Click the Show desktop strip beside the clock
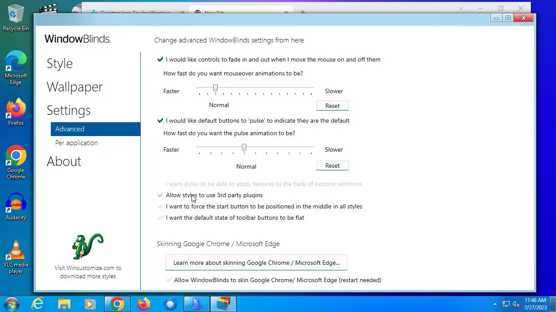The height and width of the screenshot is (312, 556). [553, 304]
